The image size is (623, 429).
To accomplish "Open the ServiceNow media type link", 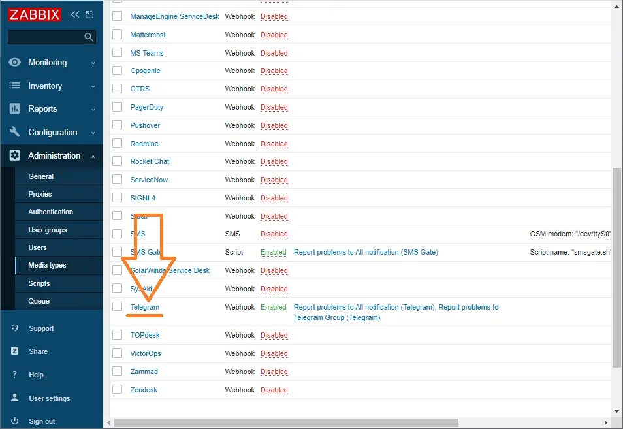I will pos(149,180).
